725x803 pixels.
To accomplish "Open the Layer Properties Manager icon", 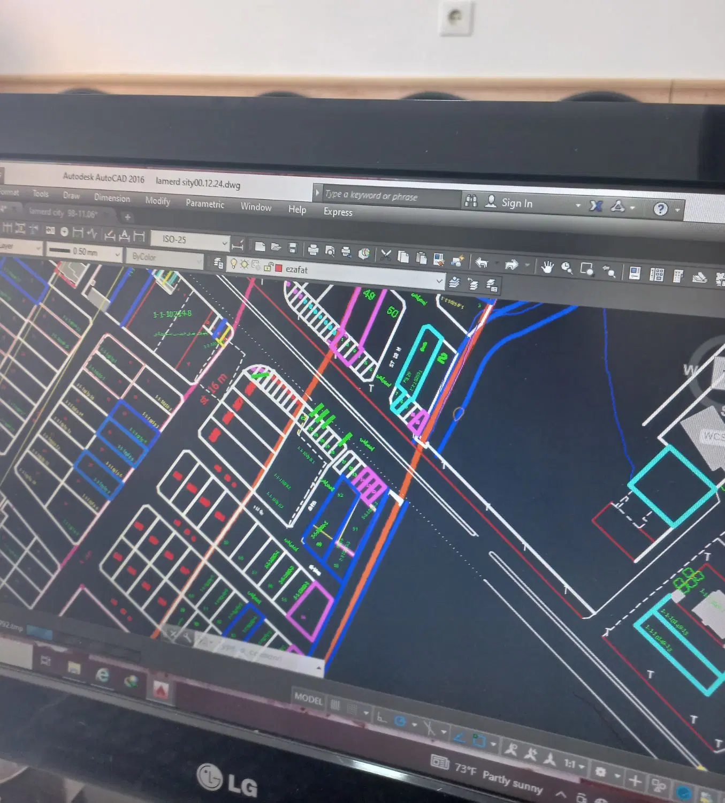I will (x=218, y=262).
